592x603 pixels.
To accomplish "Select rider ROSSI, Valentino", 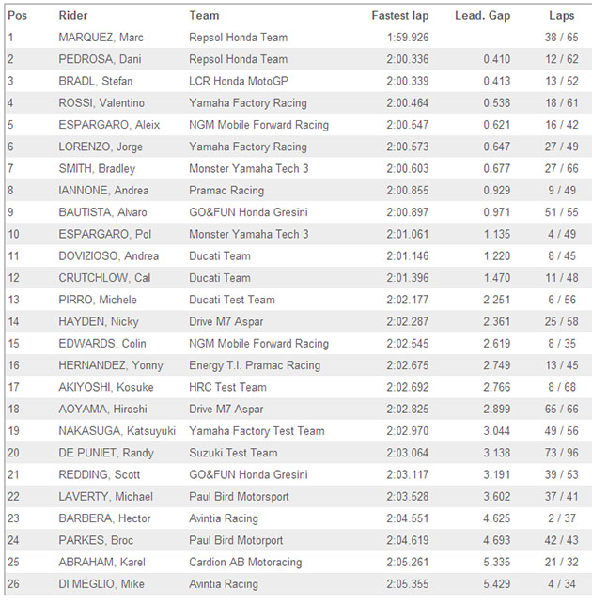I will (x=101, y=102).
